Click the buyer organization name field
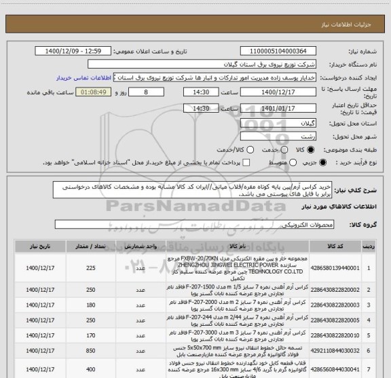Image resolution: width=391 pixels, height=378 pixels. 202,64
